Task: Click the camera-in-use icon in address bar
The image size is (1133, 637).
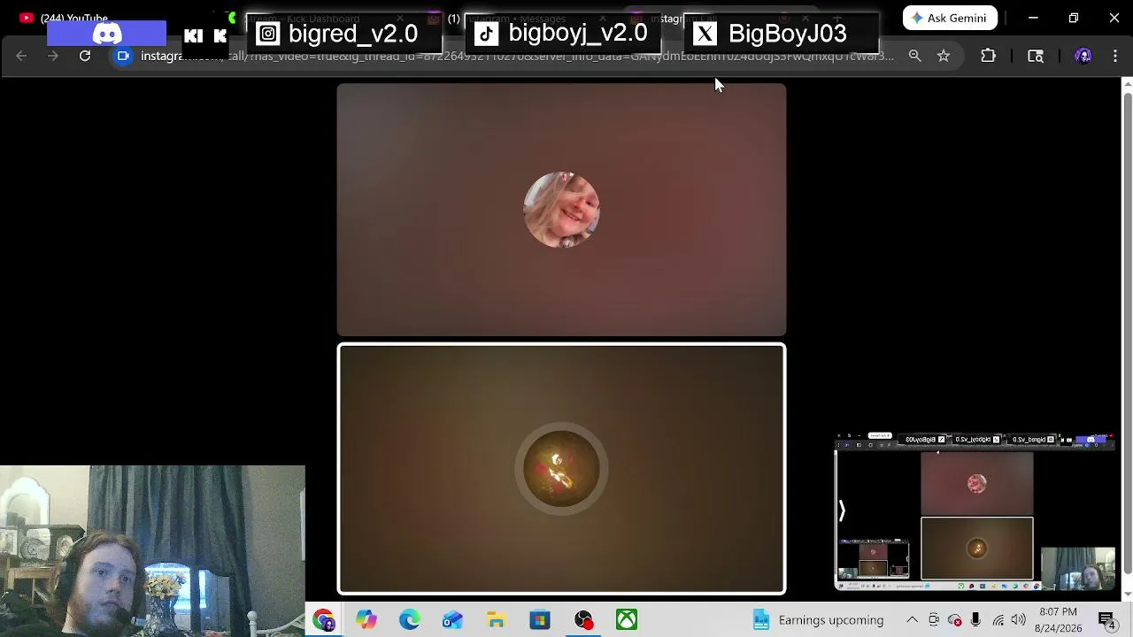Action: (x=123, y=56)
